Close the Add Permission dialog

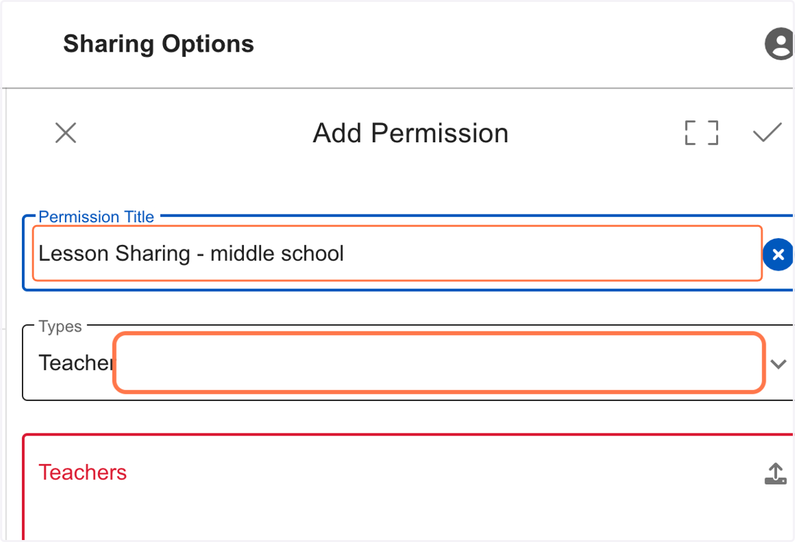pyautogui.click(x=66, y=133)
